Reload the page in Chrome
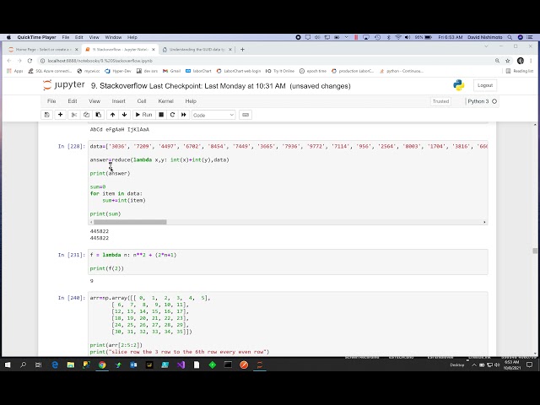540x405 pixels. [30, 61]
